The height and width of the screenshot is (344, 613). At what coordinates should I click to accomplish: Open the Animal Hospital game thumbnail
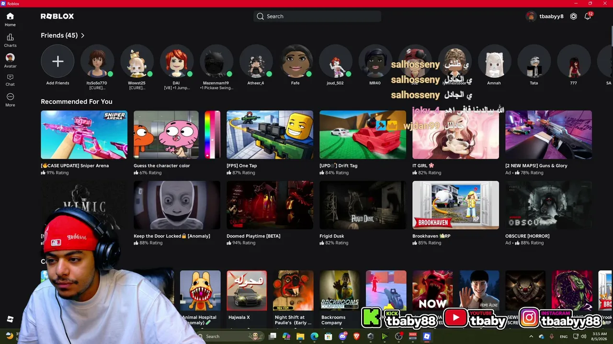pos(200,291)
